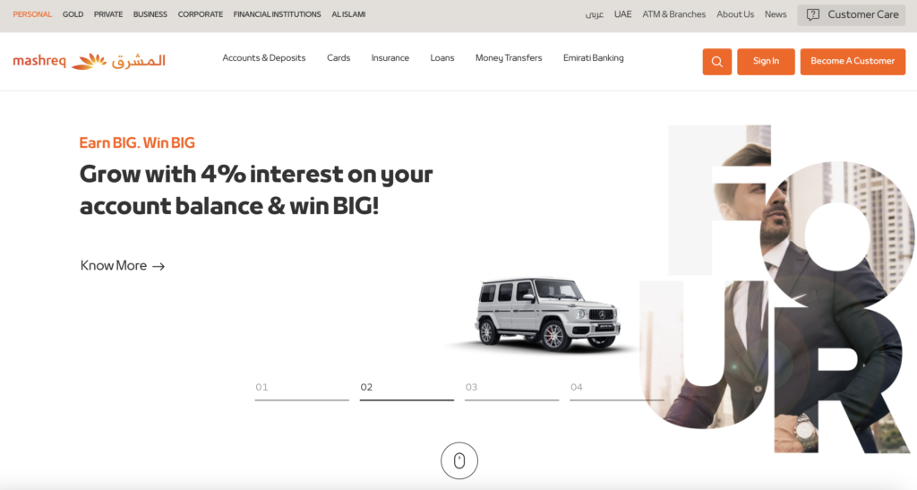Click Become A Customer button
917x490 pixels.
pyautogui.click(x=853, y=62)
